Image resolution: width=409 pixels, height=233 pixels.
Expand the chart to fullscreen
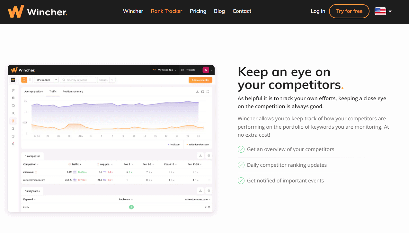point(208,92)
